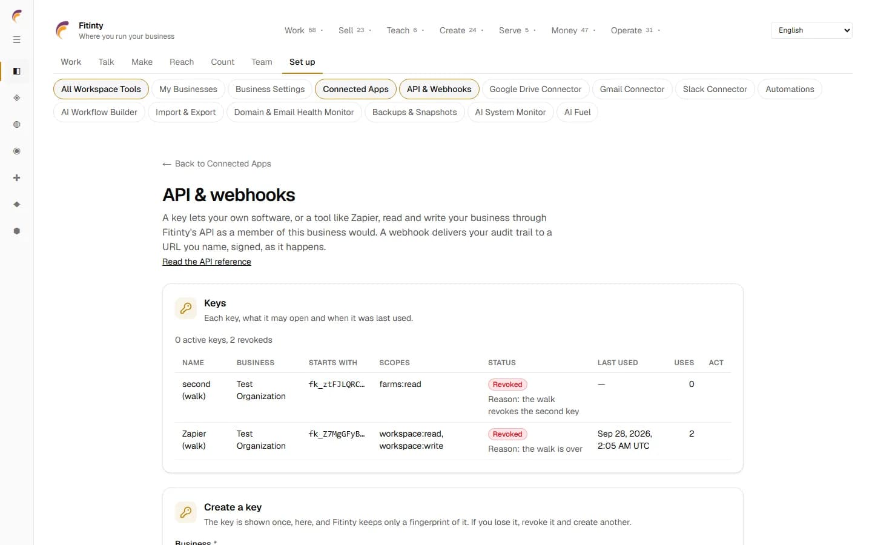The height and width of the screenshot is (545, 872).
Task: Expand the Create 24 menu
Action: [x=461, y=30]
